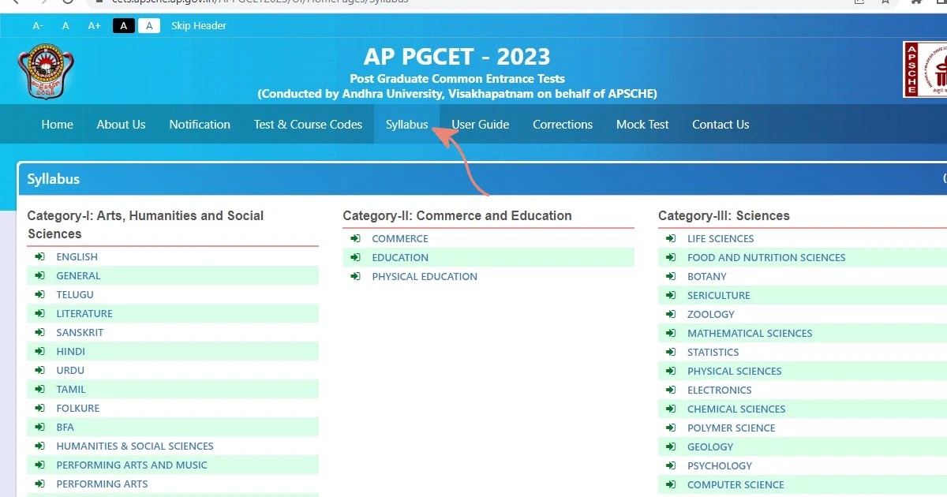
Task: Click Category-III: Sciences heading
Action: 724,215
